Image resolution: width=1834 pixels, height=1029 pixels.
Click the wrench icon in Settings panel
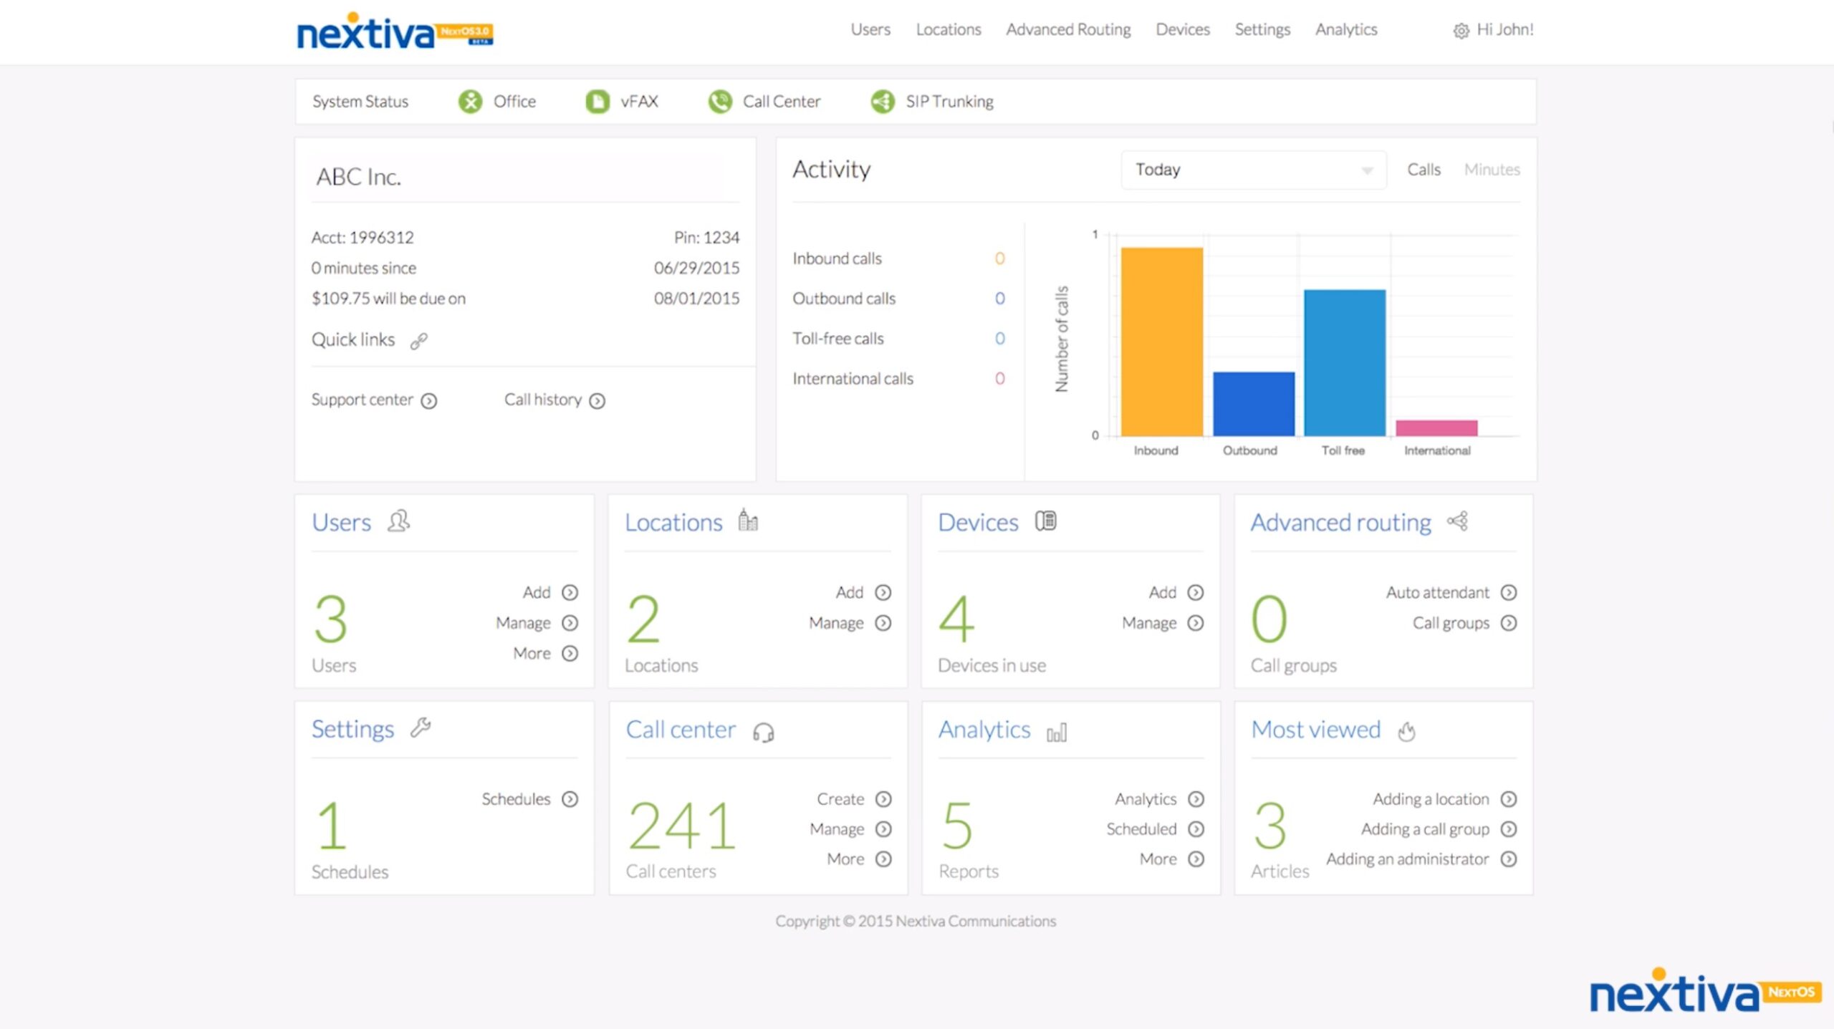pos(420,728)
